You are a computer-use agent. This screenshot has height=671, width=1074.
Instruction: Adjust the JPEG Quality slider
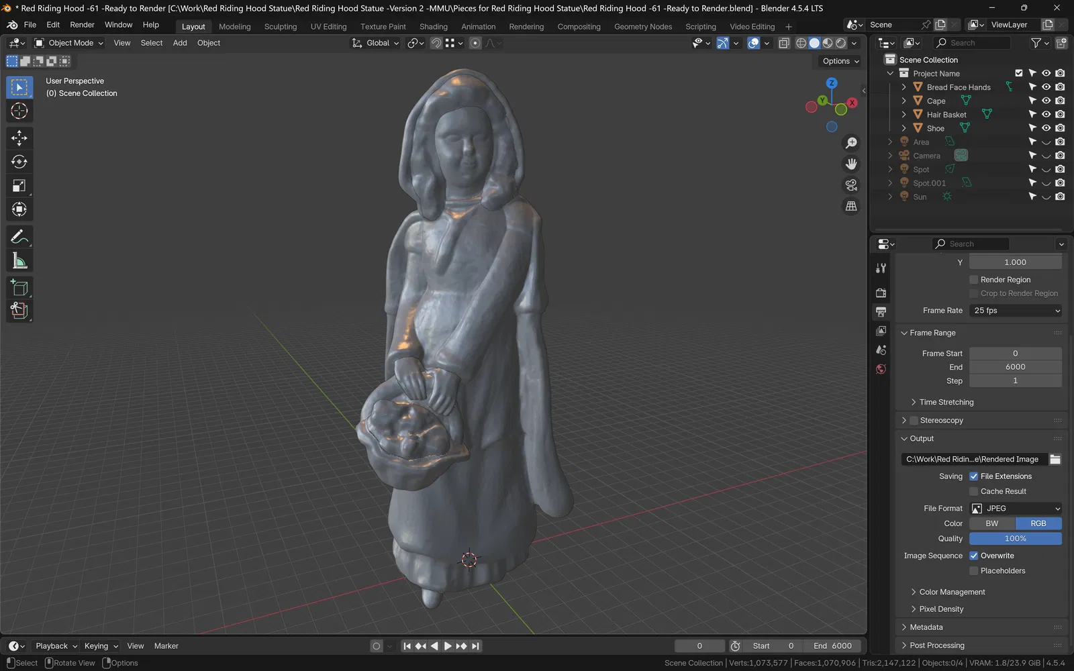(1015, 539)
